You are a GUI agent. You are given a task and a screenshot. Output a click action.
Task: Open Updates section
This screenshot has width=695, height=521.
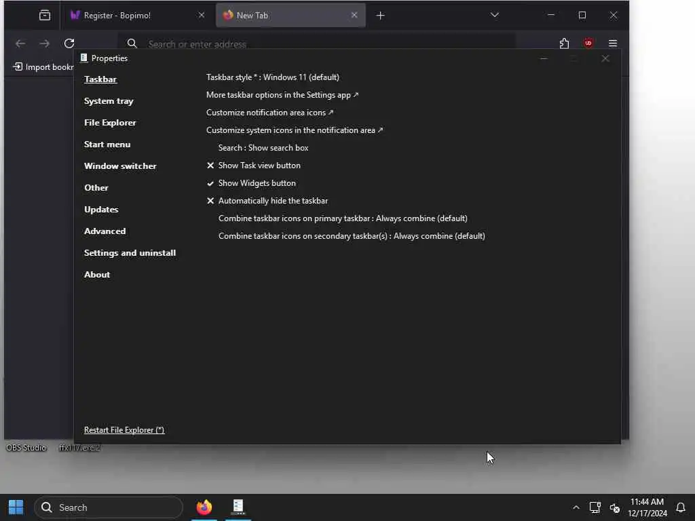click(101, 210)
